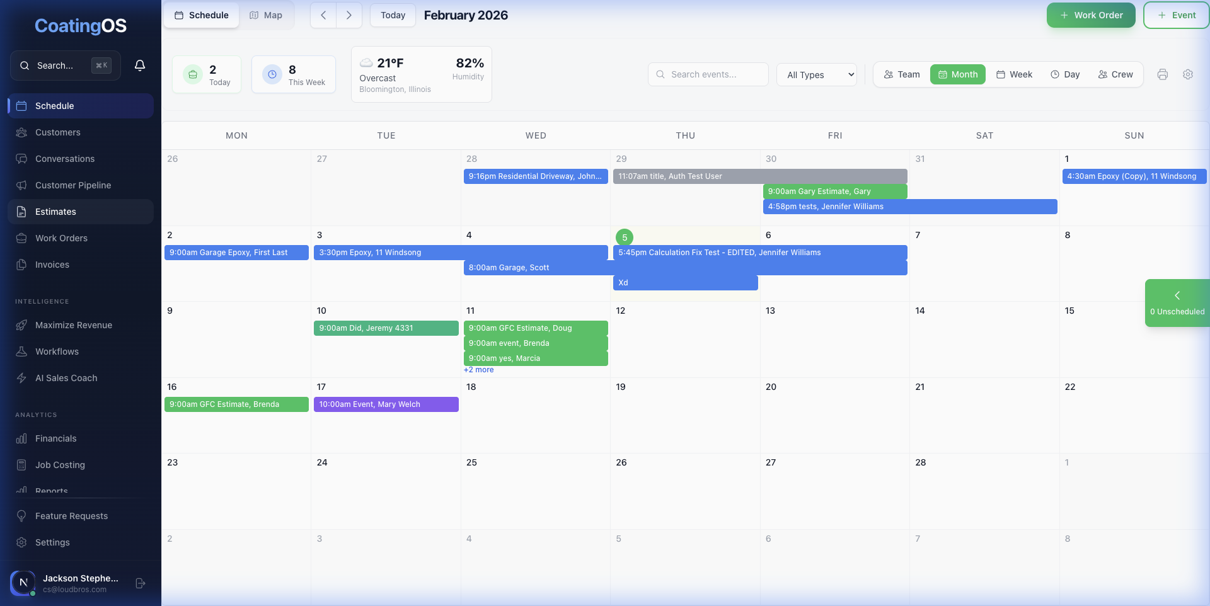Toggle the Crew view filter
Viewport: 1210px width, 606px height.
(x=1115, y=74)
